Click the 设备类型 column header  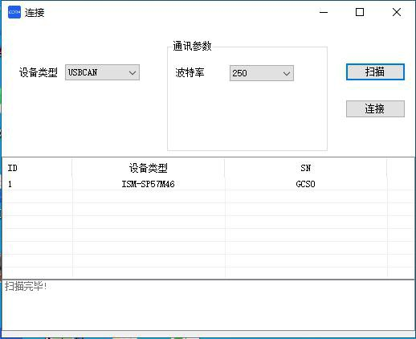pyautogui.click(x=149, y=168)
